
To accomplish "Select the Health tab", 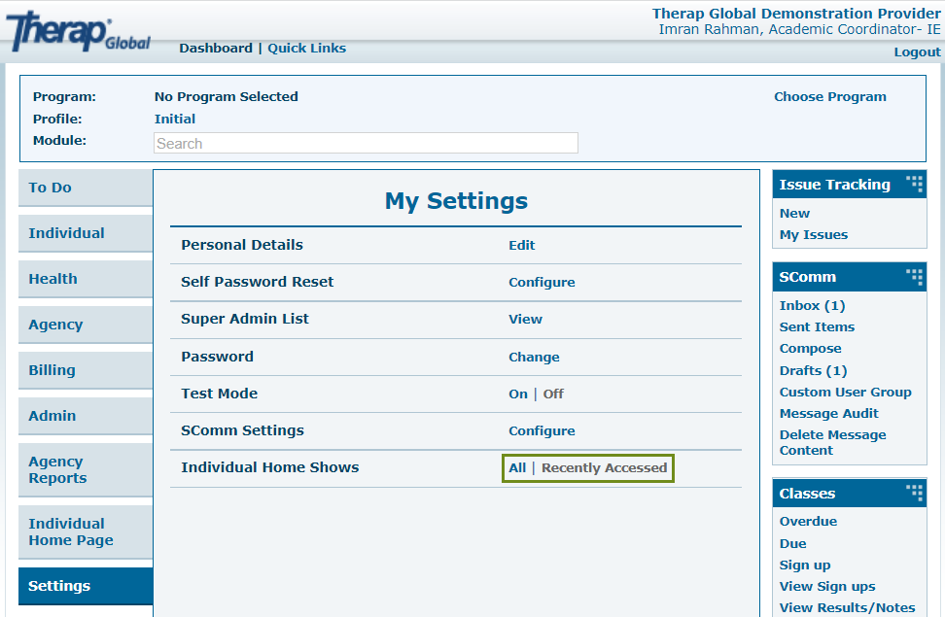I will click(86, 279).
